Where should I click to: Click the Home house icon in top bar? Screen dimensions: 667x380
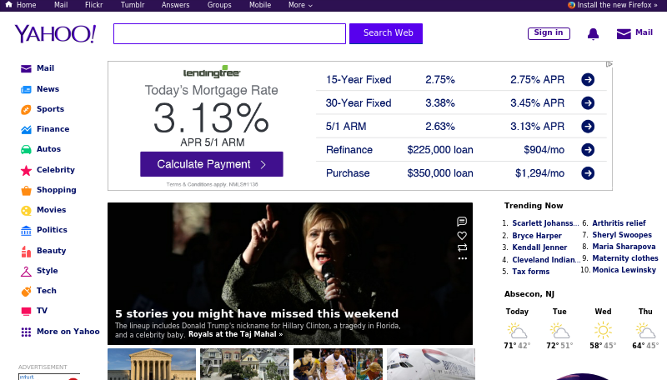[x=8, y=5]
